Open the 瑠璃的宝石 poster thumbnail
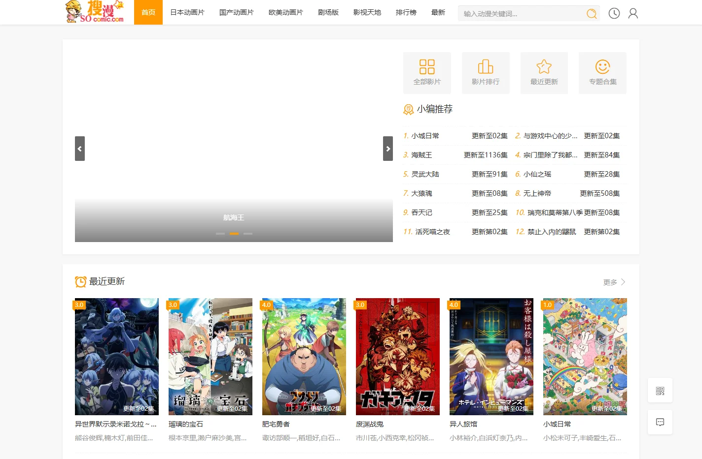 click(211, 357)
